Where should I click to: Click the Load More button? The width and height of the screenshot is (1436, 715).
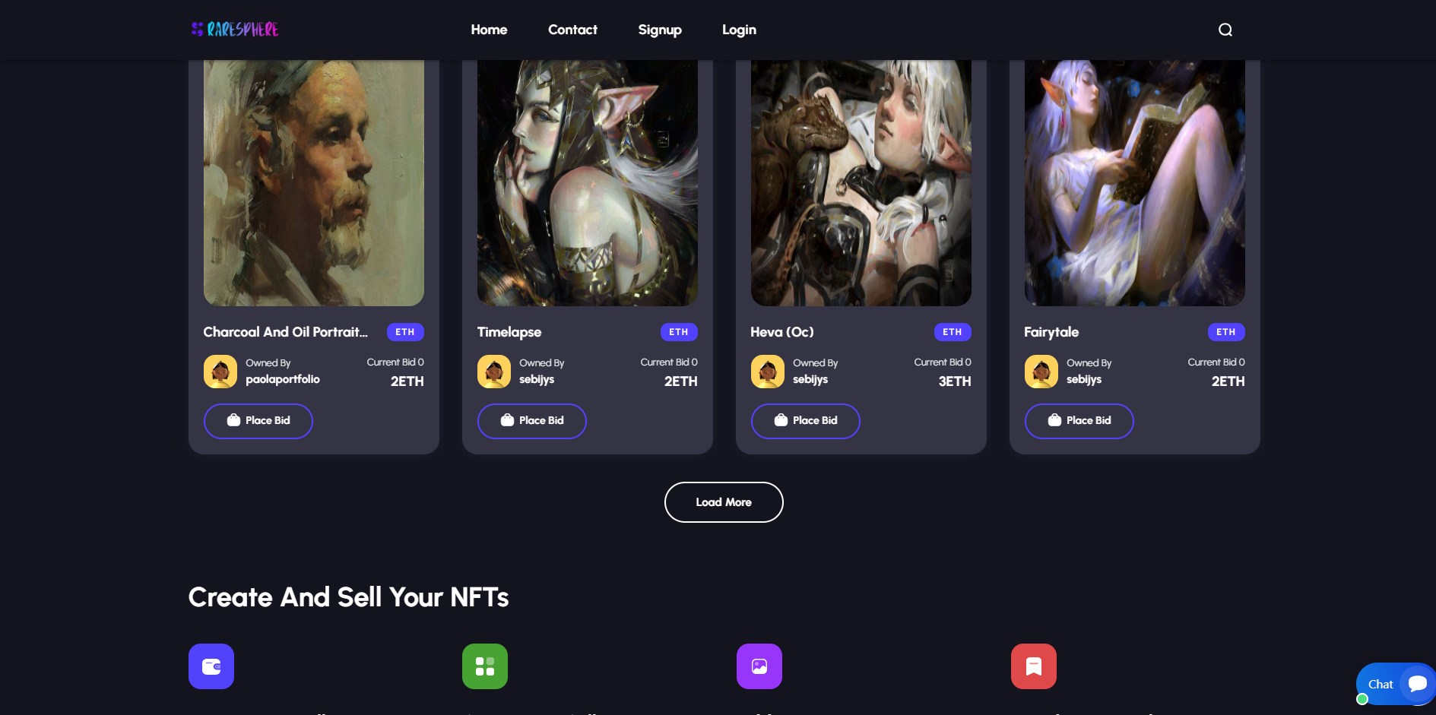(x=724, y=502)
